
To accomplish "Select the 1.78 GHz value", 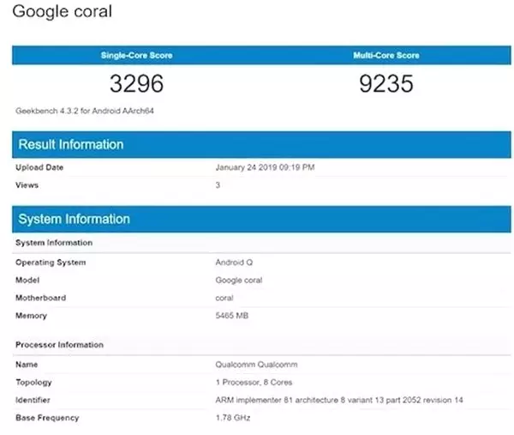I will (x=233, y=418).
